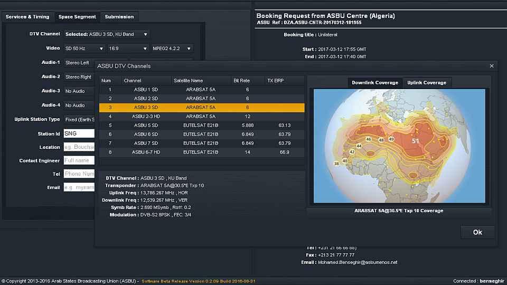Click the Downlink Freq 12,539.267 MHz value
The width and height of the screenshot is (507, 285).
point(164,200)
